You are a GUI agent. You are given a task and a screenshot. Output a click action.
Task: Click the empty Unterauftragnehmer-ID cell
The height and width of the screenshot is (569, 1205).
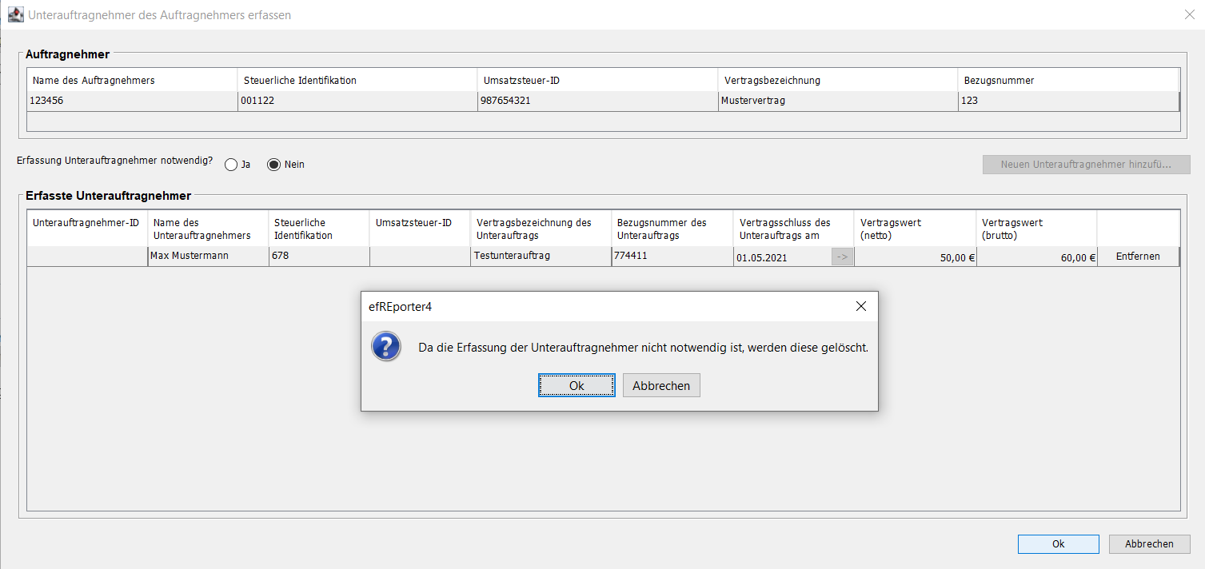coord(87,257)
